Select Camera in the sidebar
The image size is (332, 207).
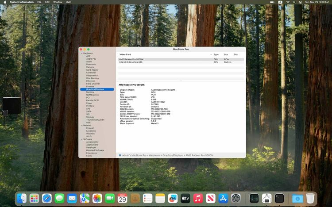[x=90, y=67]
